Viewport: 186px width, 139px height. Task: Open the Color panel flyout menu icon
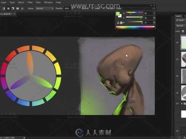[154, 8]
